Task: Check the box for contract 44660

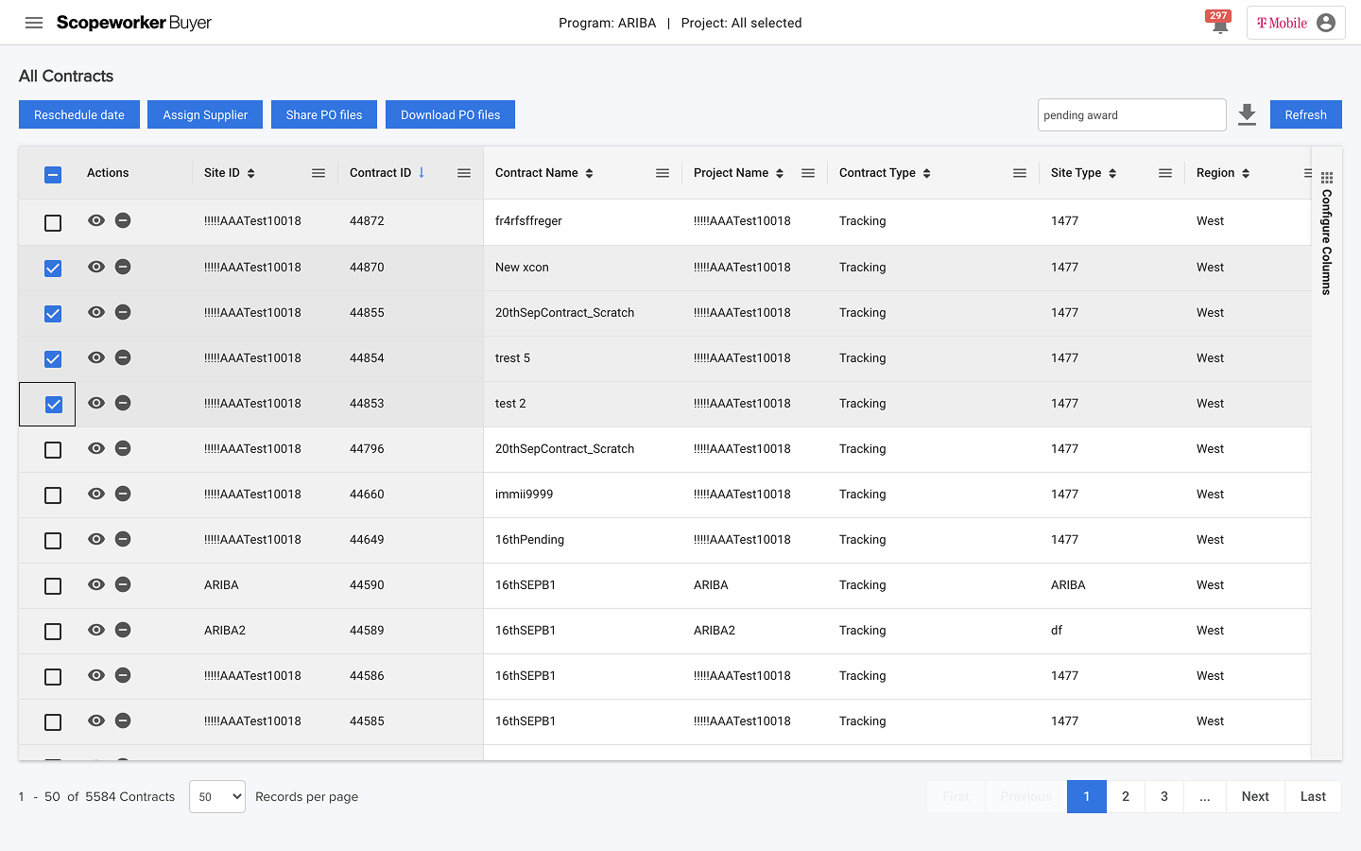Action: [x=53, y=495]
